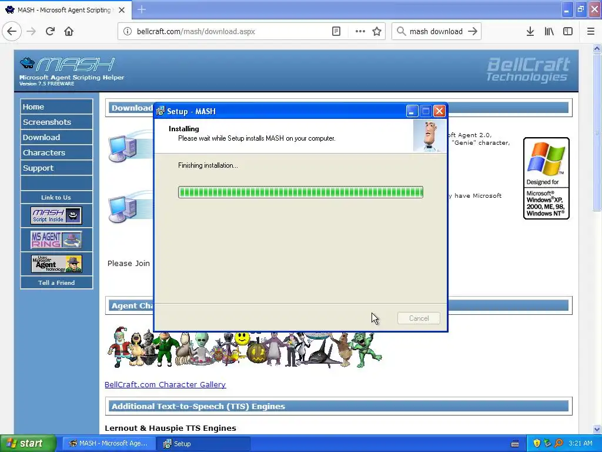
Task: Show site information via the address bar info icon
Action: point(128,32)
